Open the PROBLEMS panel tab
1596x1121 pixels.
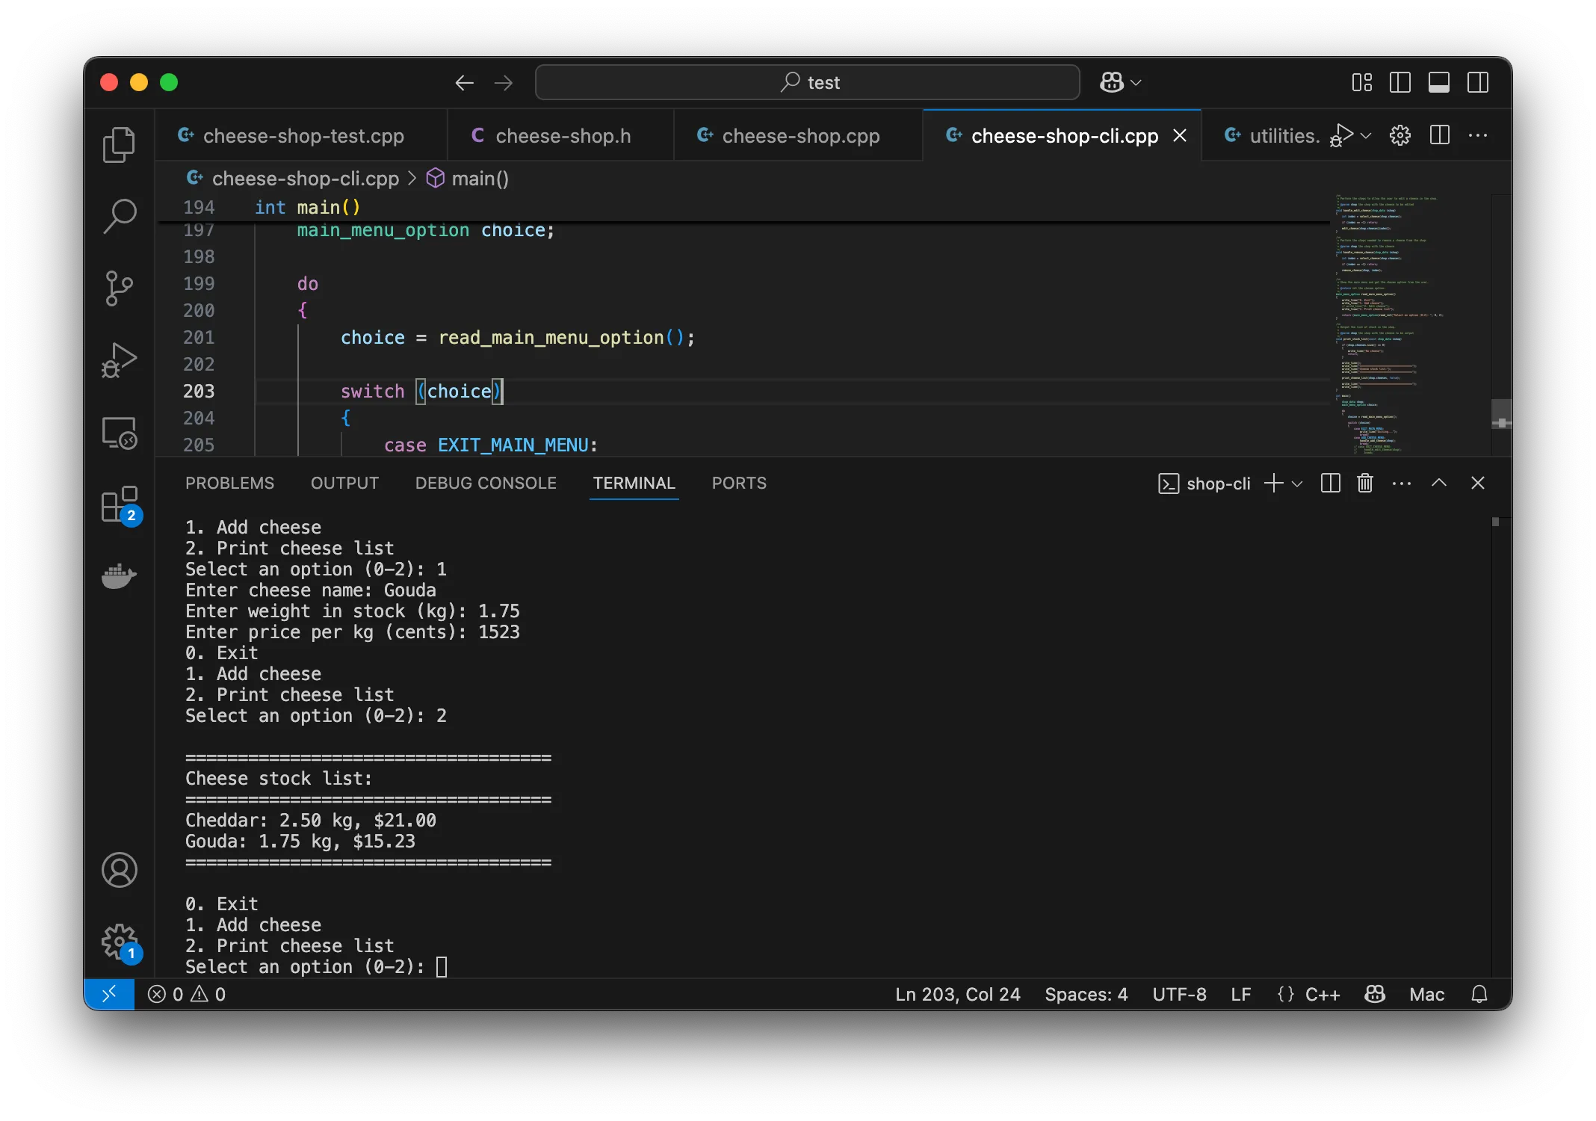pyautogui.click(x=229, y=483)
